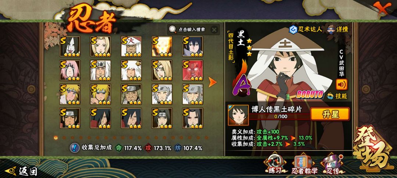
Task: Click the 升星 star upgrade button
Action: point(330,114)
